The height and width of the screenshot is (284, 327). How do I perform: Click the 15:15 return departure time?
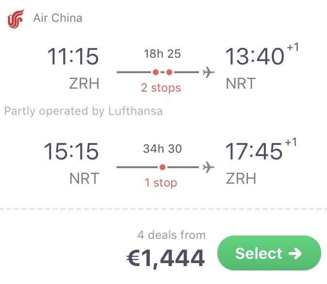[x=71, y=152]
